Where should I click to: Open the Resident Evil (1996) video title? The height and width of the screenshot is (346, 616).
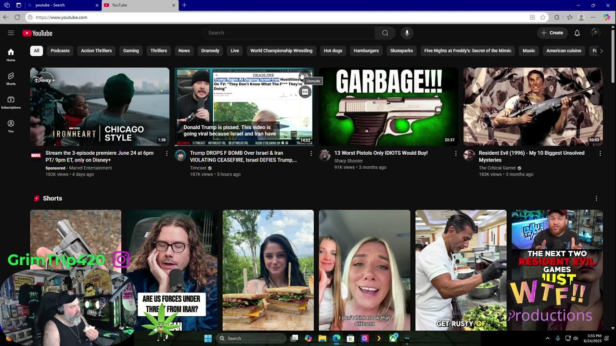(532, 156)
